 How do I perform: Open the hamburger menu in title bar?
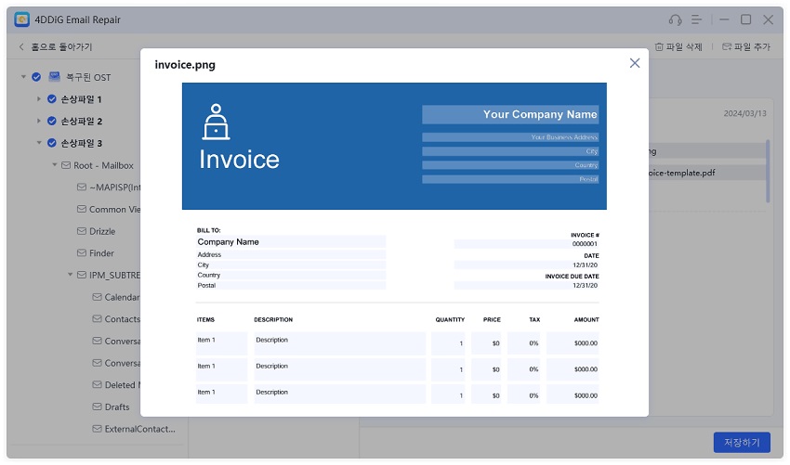[698, 19]
